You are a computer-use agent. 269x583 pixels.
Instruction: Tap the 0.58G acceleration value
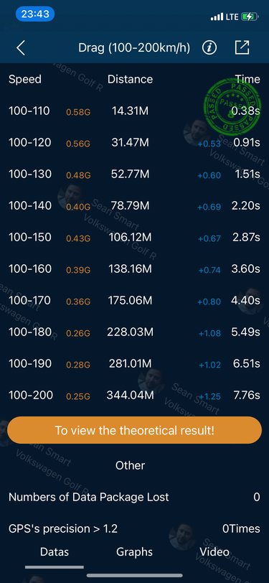coord(78,112)
